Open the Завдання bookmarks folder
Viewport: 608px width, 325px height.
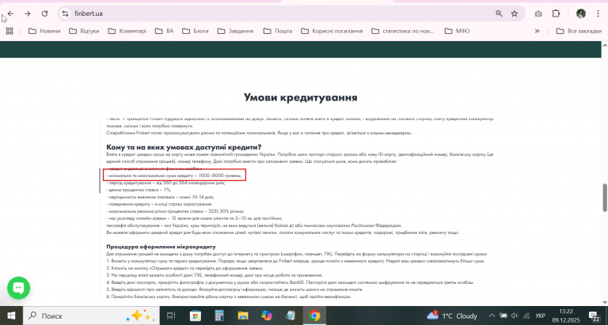tap(235, 31)
